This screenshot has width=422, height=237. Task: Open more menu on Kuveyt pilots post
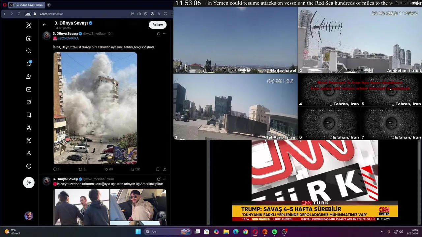[165, 179]
